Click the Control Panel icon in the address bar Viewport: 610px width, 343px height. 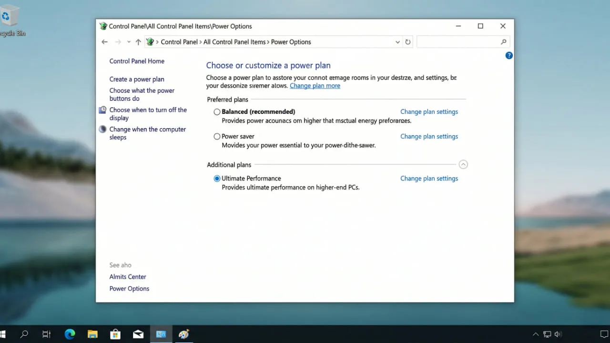pos(150,42)
